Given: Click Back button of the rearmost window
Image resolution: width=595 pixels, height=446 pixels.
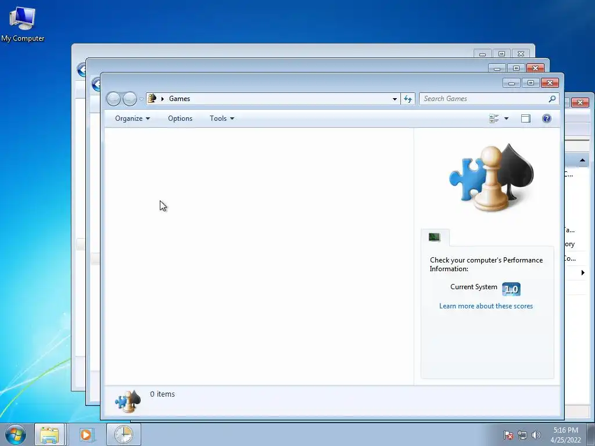Looking at the screenshot, I should tap(81, 70).
